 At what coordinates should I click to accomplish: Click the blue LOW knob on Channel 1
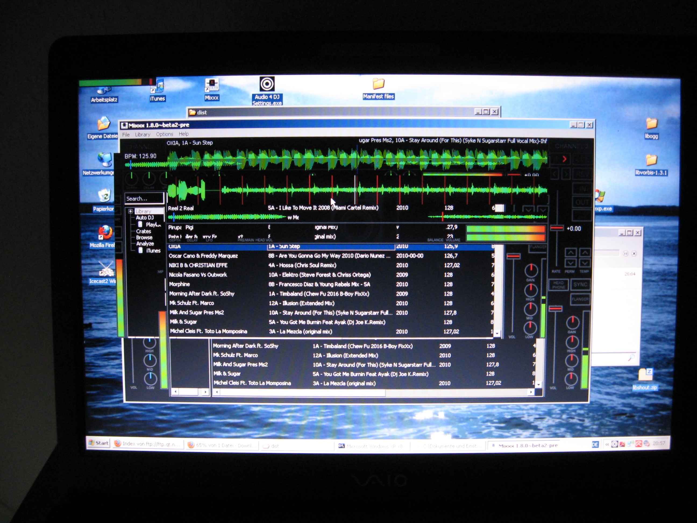point(150,378)
